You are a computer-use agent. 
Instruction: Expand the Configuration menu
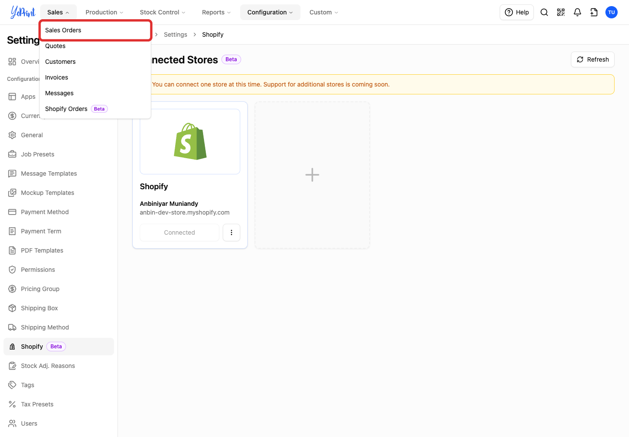click(x=270, y=12)
